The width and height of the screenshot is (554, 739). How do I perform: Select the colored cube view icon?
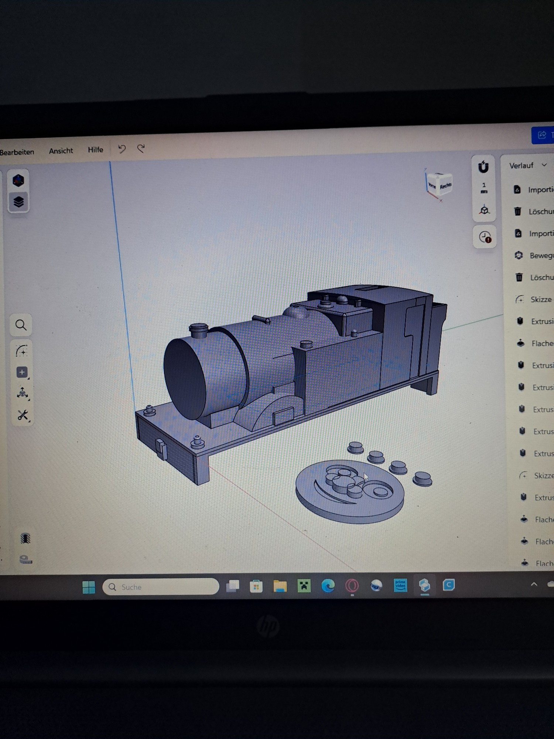[x=18, y=181]
